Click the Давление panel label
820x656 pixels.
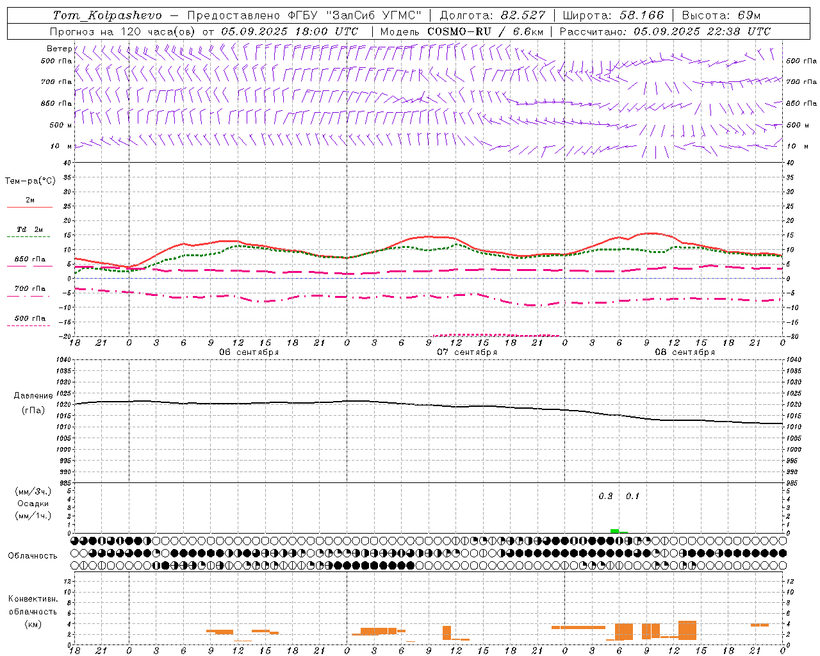33,396
